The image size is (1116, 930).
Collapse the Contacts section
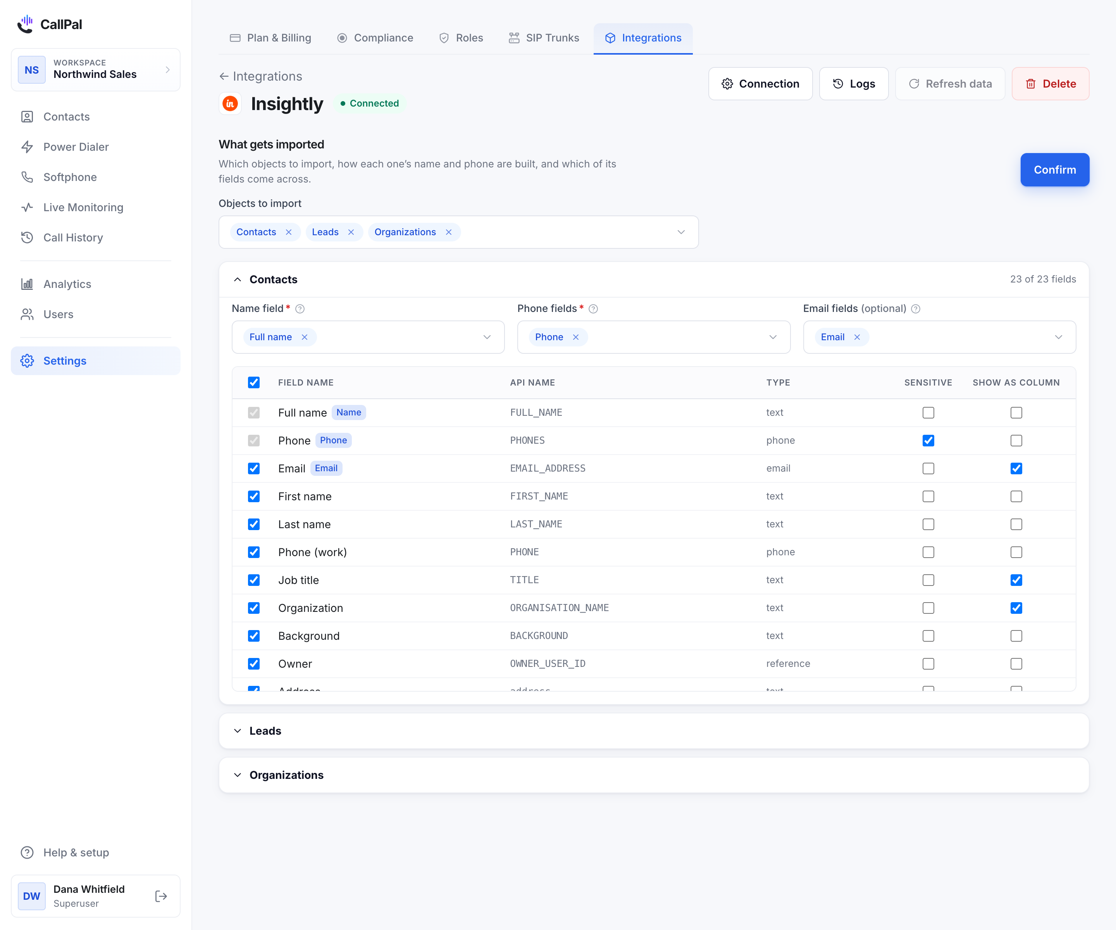pos(238,279)
